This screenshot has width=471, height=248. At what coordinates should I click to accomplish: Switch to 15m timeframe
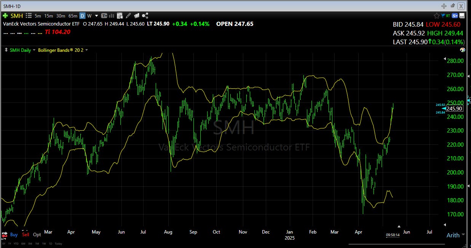48,16
